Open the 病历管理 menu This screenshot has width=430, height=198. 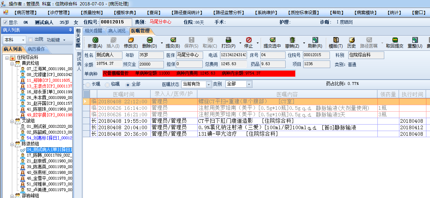coord(26,12)
